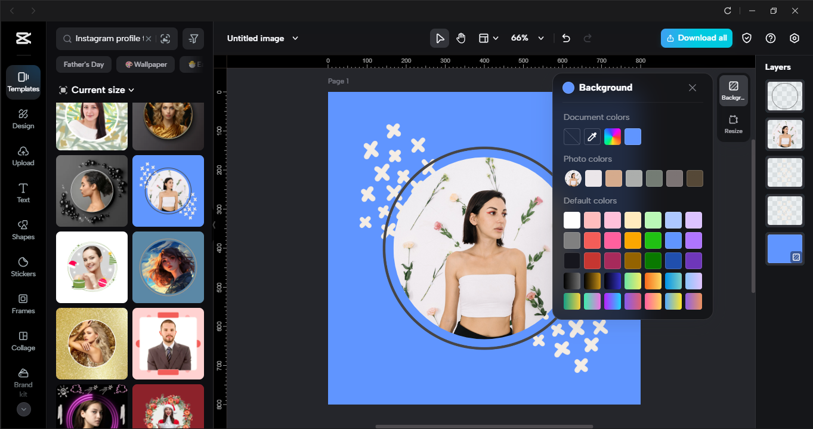Screen dimensions: 813x429
Task: Select the Background layer thumbnail in Layers
Action: pos(784,249)
